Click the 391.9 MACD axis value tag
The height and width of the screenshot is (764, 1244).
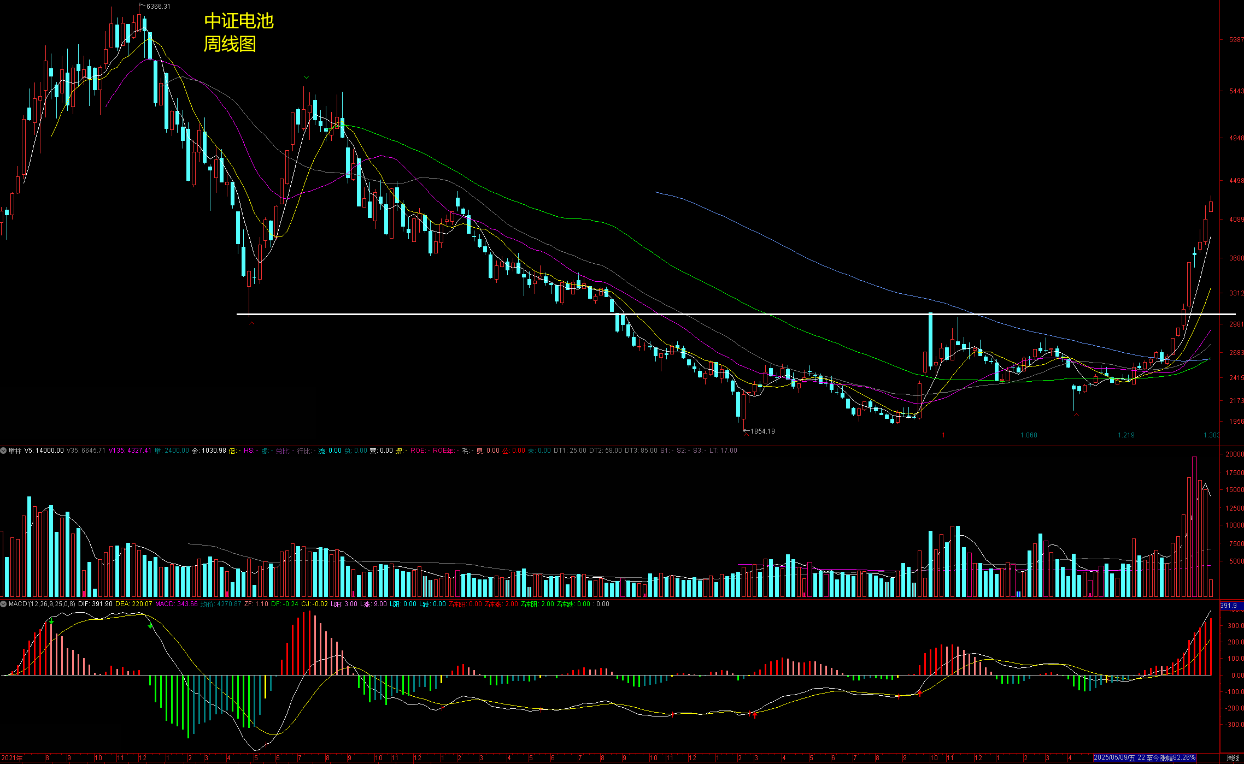pyautogui.click(x=1229, y=605)
